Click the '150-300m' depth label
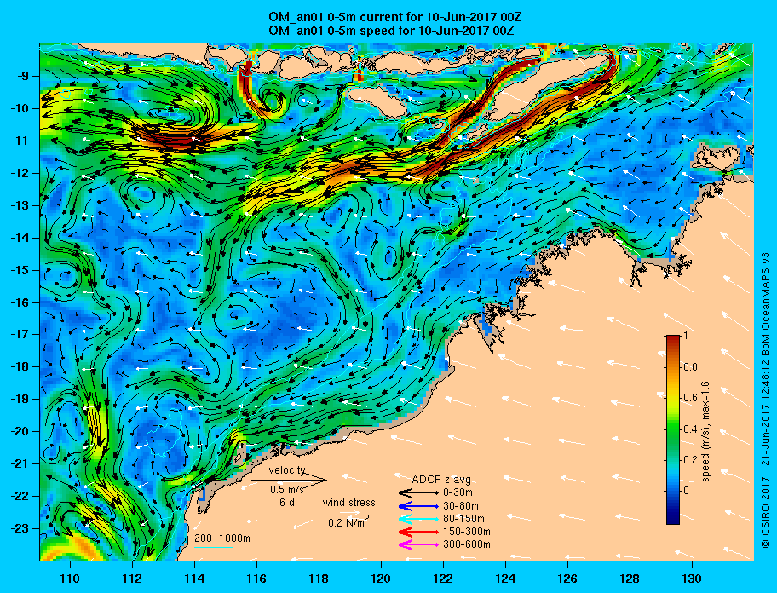This screenshot has width=777, height=593. click(467, 532)
